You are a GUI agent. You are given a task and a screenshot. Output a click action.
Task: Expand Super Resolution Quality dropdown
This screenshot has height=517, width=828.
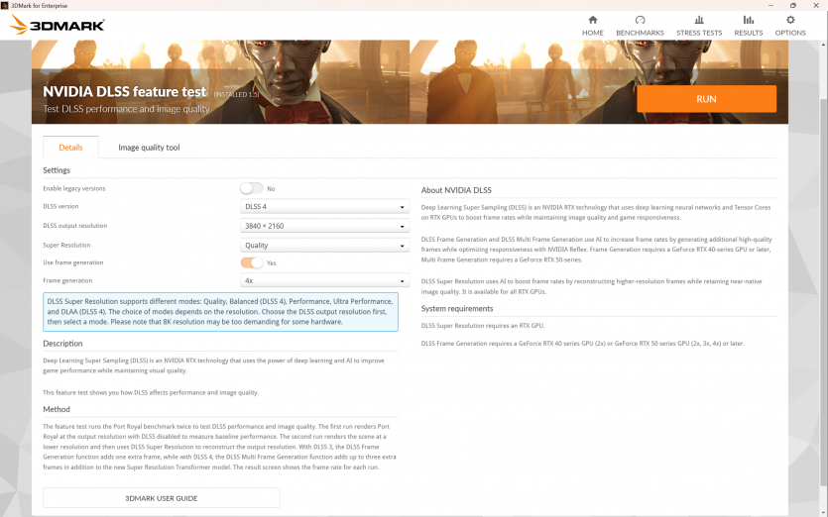[x=324, y=245]
